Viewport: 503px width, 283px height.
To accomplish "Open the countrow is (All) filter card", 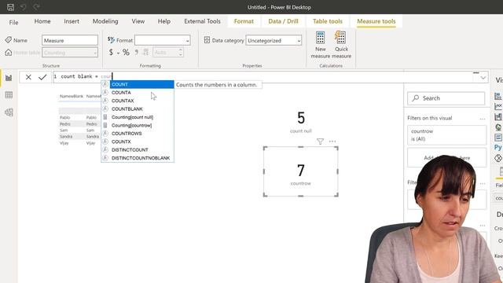I will click(446, 135).
